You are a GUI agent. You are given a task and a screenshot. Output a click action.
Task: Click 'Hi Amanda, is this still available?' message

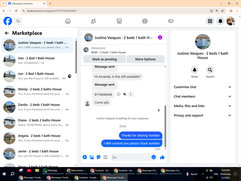(x=118, y=77)
